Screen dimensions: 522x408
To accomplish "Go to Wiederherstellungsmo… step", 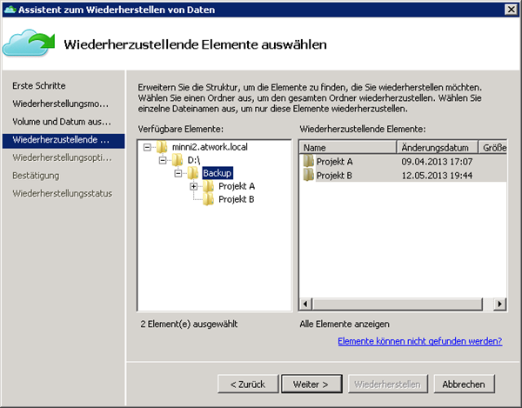I will 61,104.
